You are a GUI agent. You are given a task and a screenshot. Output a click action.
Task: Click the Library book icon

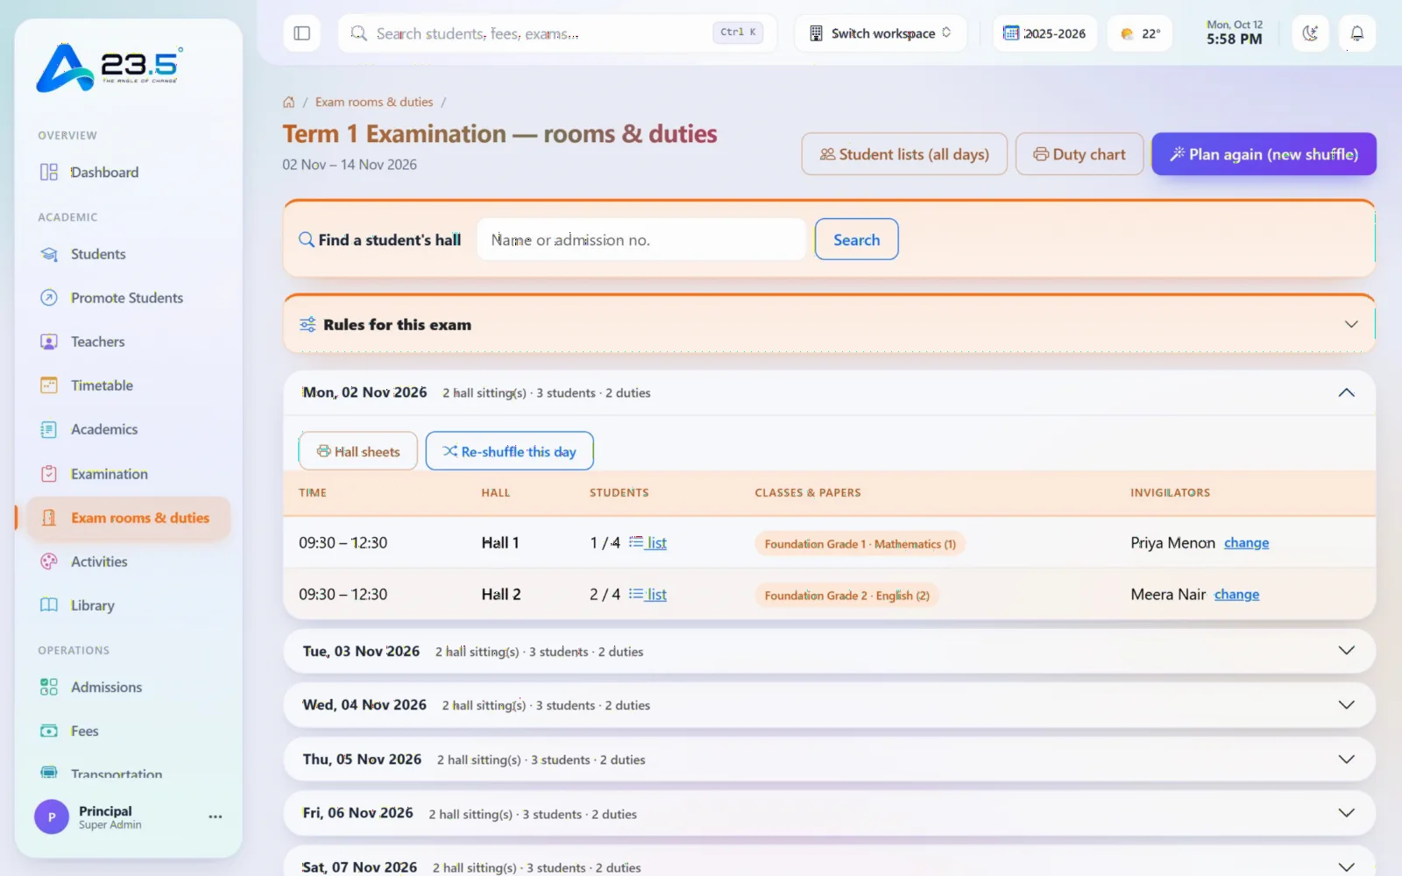(x=49, y=605)
